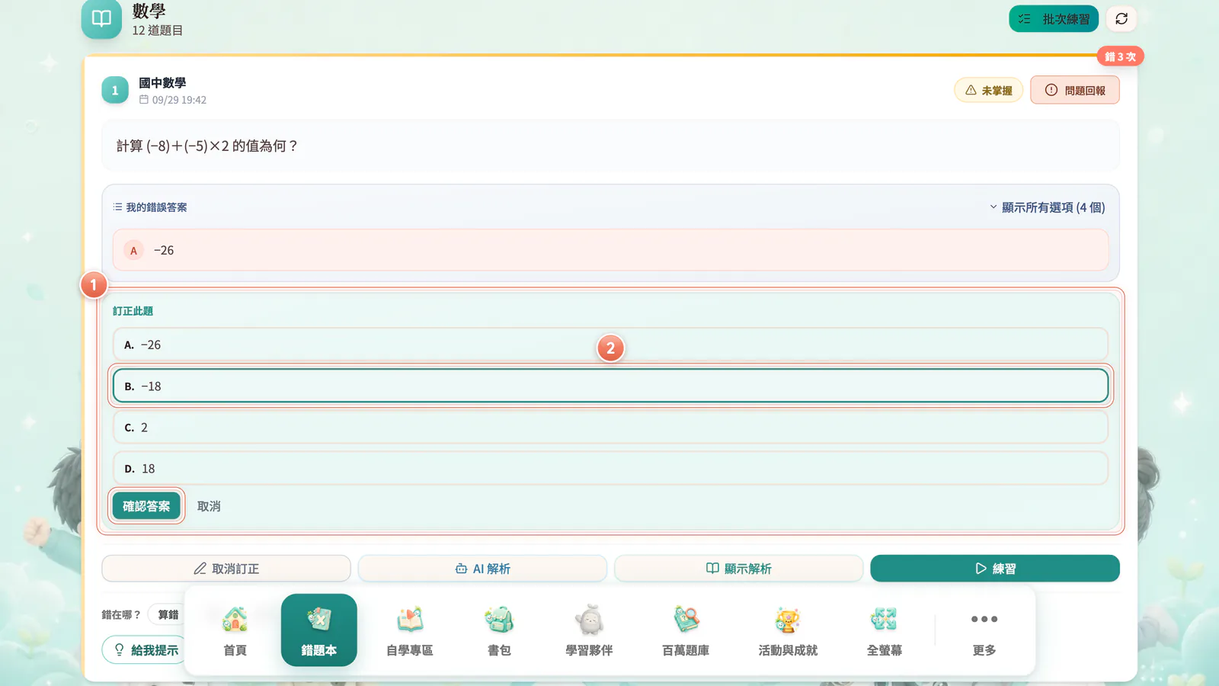Click the 12 道題目 count text
1219x686 pixels.
click(158, 30)
